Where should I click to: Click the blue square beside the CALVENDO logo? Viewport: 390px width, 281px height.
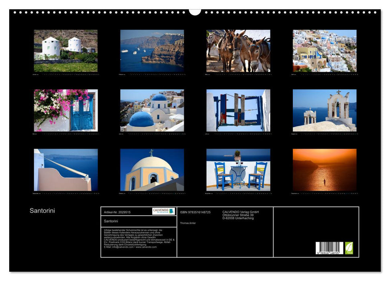coord(172,212)
